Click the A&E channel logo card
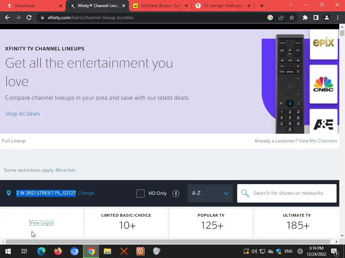Screen dimensions: 345x258 coord(323,121)
